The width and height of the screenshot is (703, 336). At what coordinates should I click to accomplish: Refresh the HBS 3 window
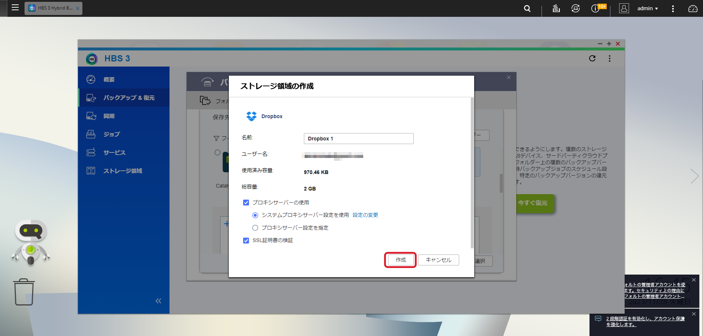tap(592, 58)
